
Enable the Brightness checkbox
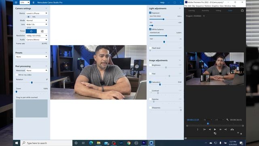(x=150, y=65)
